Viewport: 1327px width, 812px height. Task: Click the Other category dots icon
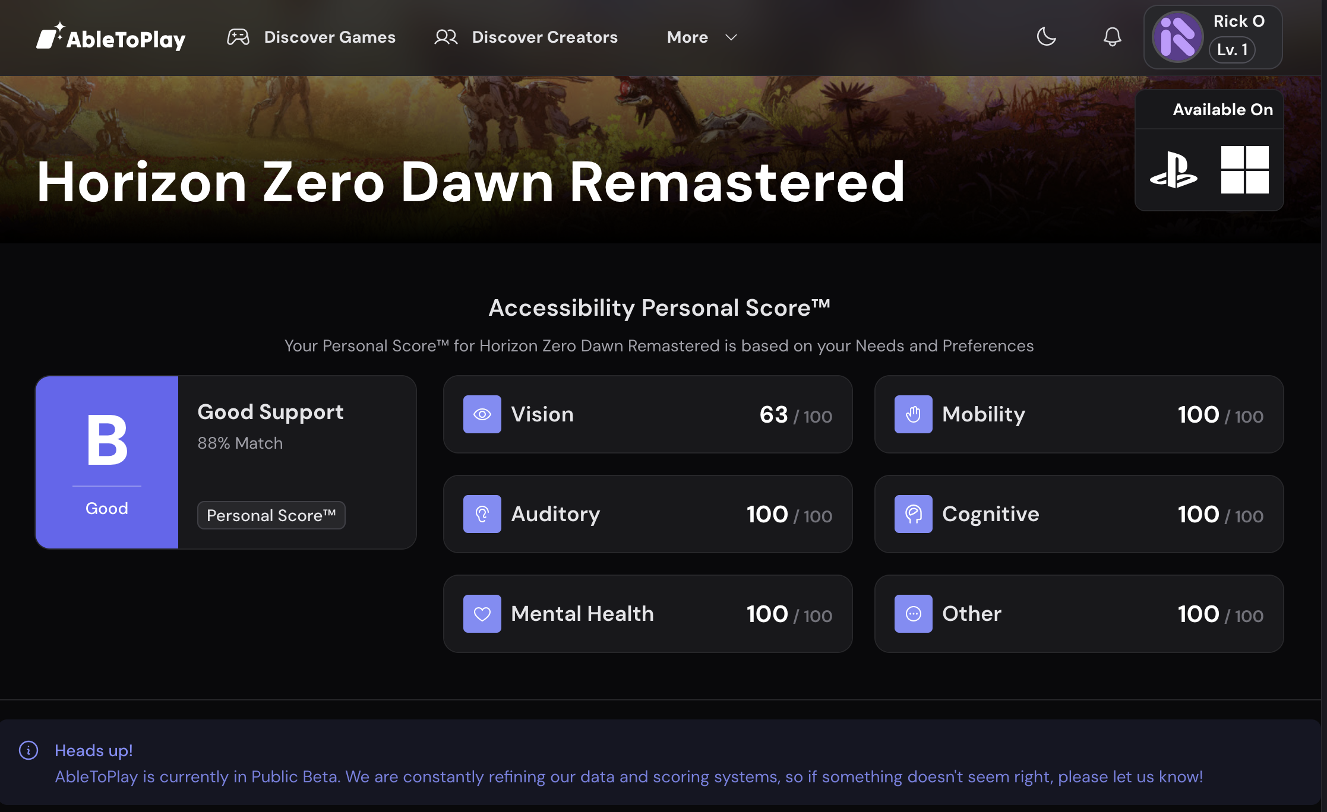pos(913,614)
